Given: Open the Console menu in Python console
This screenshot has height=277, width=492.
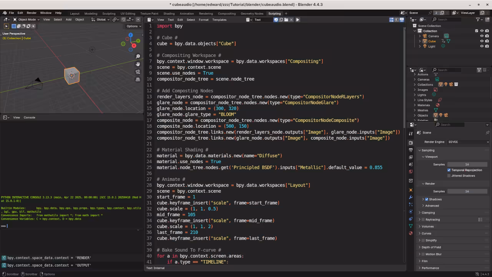Looking at the screenshot, I should (30, 117).
